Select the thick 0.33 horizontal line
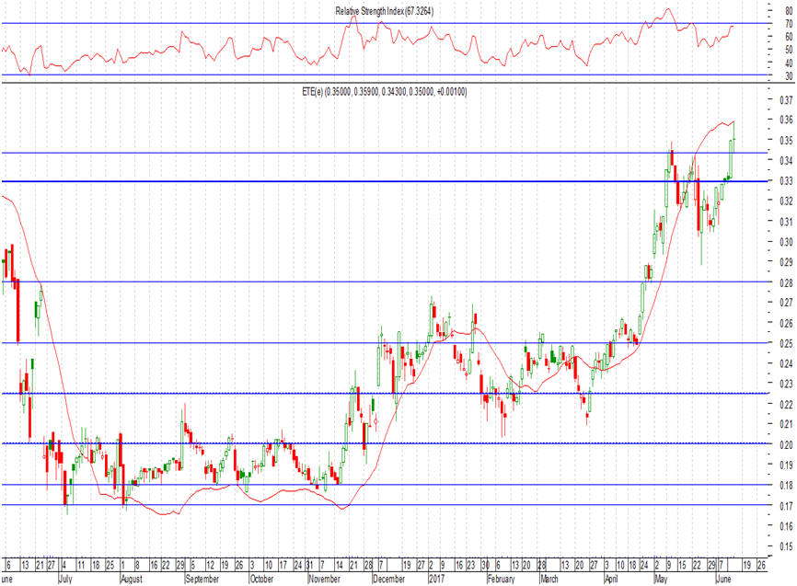The height and width of the screenshot is (586, 797). pos(368,181)
